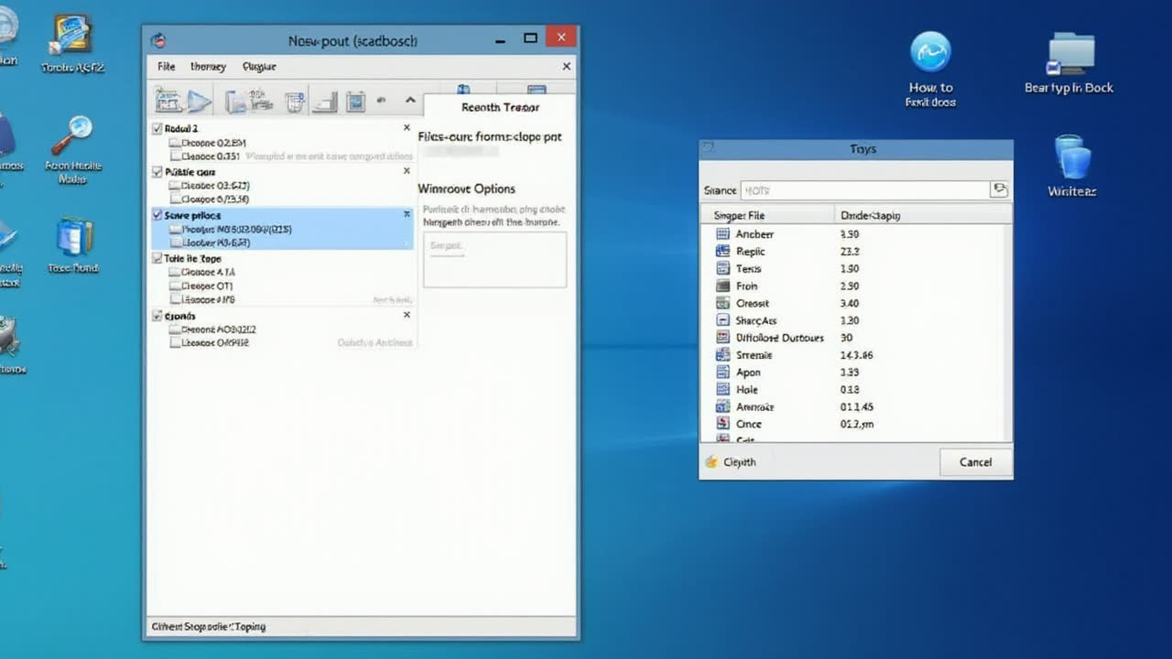Uncheck the Radul 2 checkbox

[157, 128]
